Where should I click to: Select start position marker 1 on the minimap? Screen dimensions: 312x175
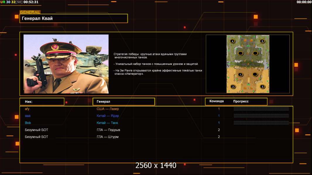click(x=240, y=75)
